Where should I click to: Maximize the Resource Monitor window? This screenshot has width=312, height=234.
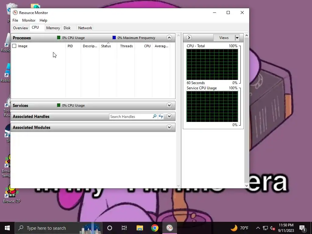(228, 12)
